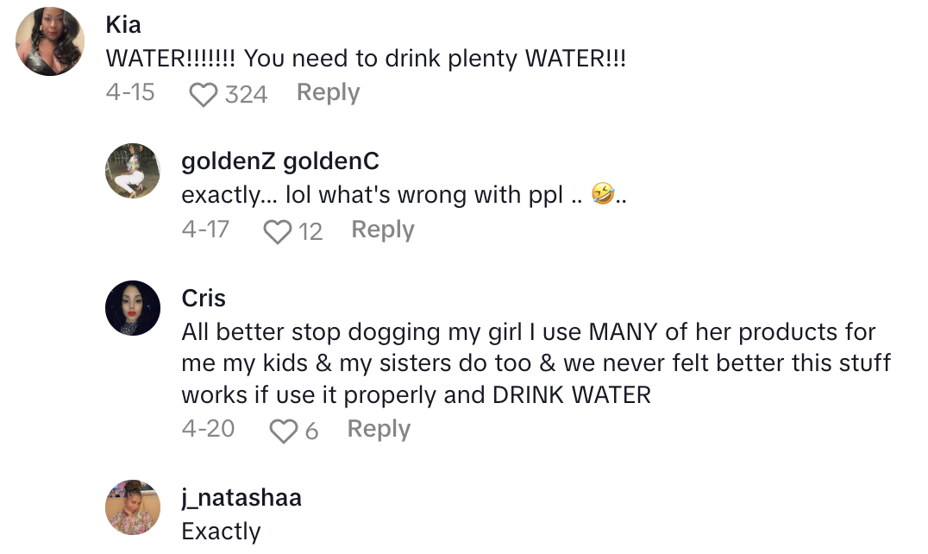
Task: Click the 12 likes count on goldenZ's reply
Action: pyautogui.click(x=310, y=231)
